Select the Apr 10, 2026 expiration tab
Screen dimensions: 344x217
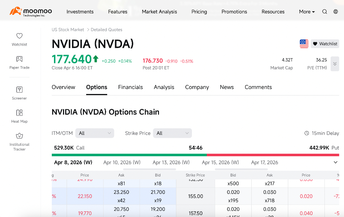(122, 162)
